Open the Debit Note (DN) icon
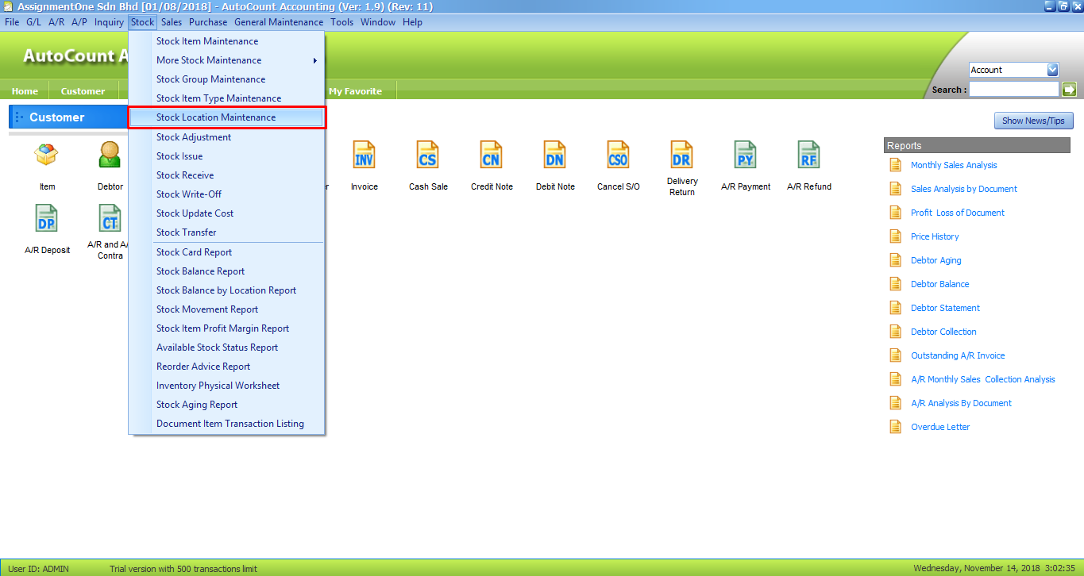This screenshot has height=576, width=1084. pyautogui.click(x=555, y=154)
